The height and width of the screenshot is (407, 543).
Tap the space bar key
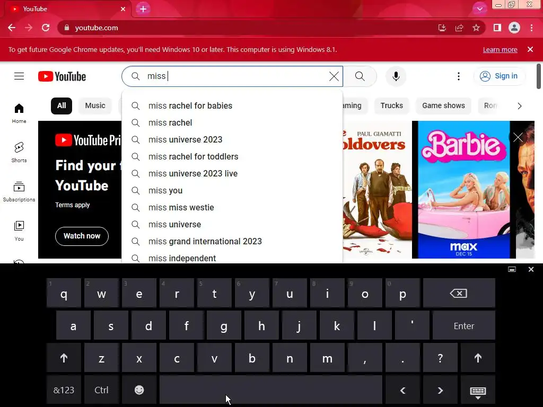coord(271,390)
